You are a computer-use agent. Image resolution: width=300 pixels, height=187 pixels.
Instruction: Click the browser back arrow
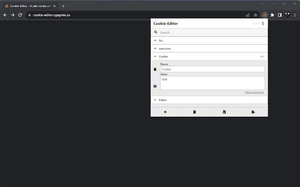[x=5, y=15]
